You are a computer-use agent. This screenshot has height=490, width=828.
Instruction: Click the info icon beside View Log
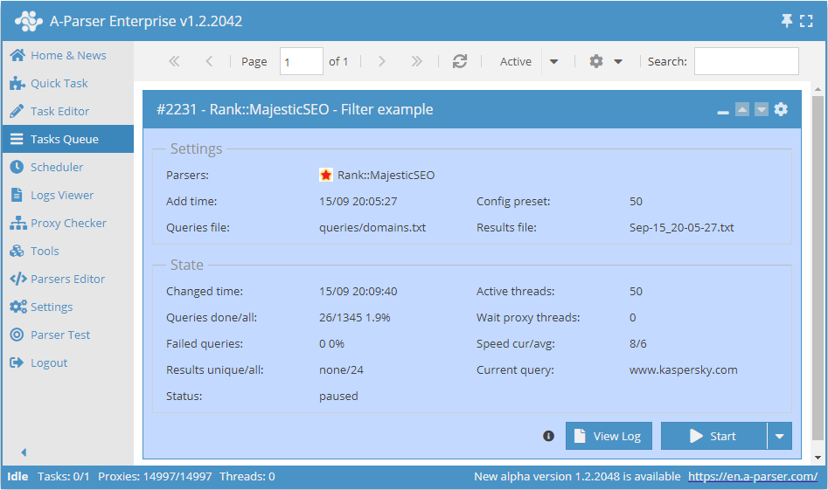pyautogui.click(x=549, y=436)
